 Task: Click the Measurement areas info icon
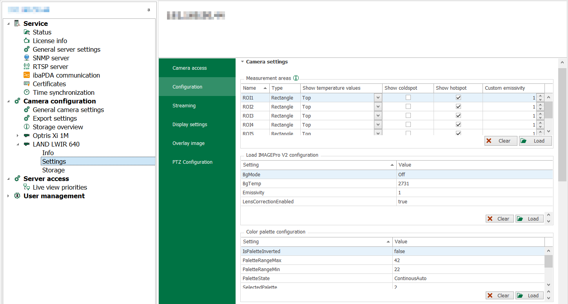296,78
